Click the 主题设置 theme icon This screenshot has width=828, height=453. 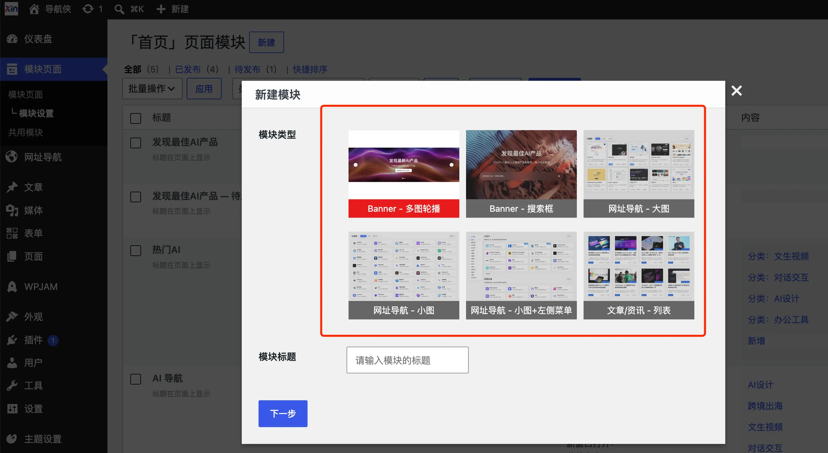click(x=12, y=439)
